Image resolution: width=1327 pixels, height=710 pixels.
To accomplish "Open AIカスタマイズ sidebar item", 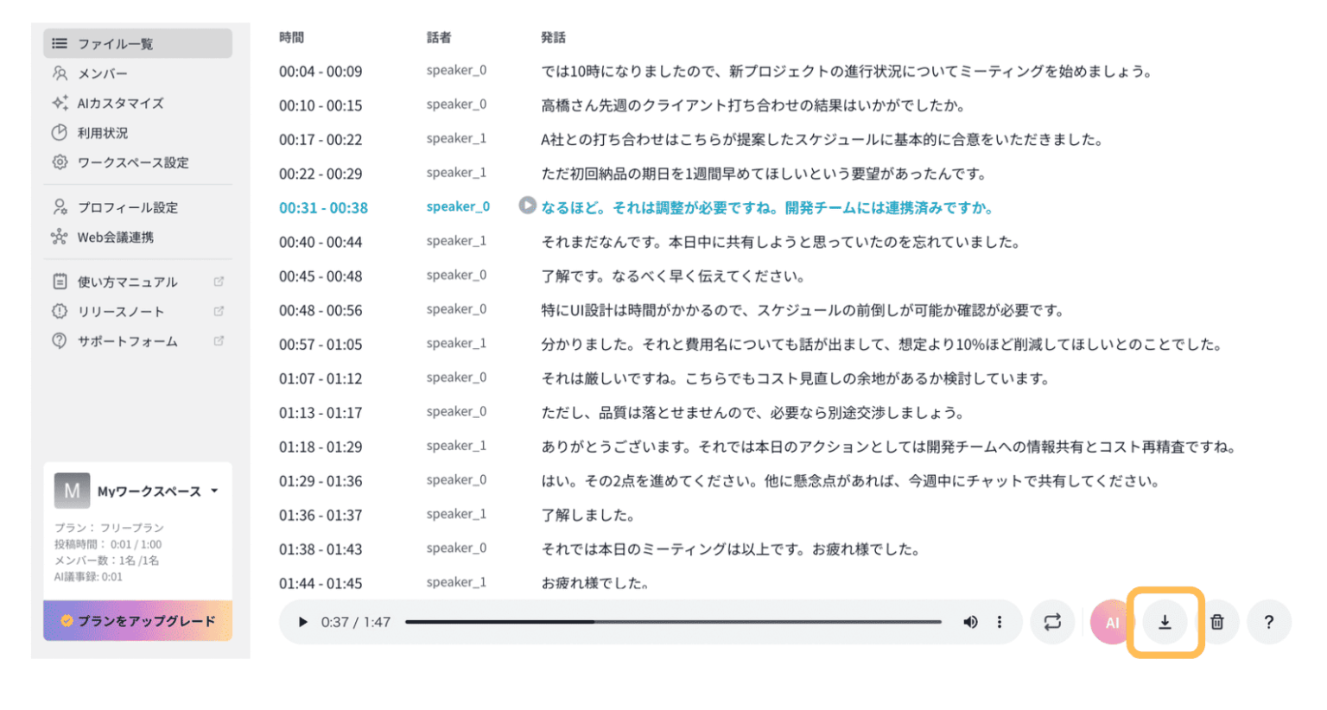I will pyautogui.click(x=119, y=103).
